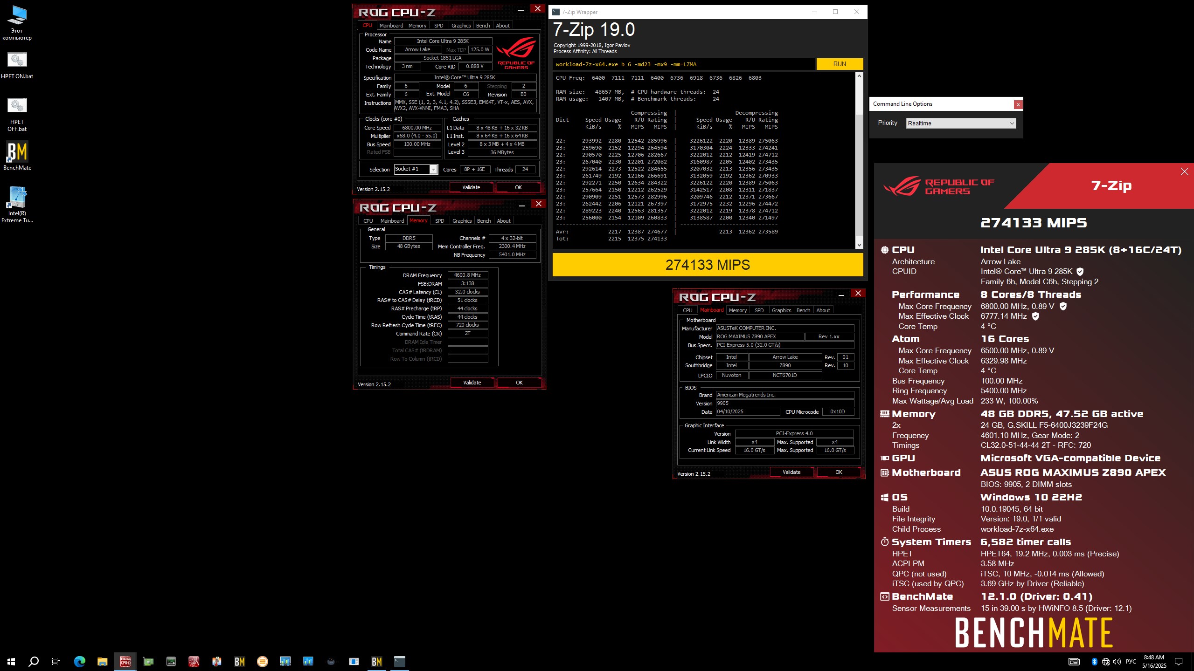The height and width of the screenshot is (671, 1194).
Task: Switch to the 7-Zip Wrapper console taskbar icon
Action: [400, 661]
